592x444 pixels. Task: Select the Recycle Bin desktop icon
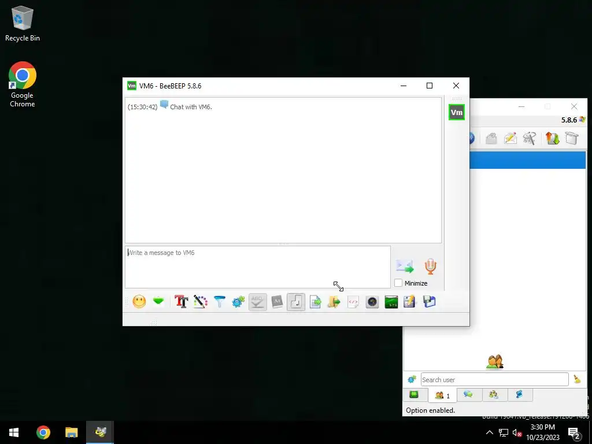click(x=23, y=24)
